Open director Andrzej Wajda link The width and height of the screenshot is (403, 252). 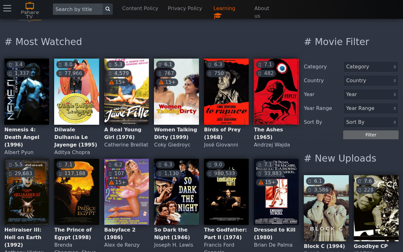point(272,145)
